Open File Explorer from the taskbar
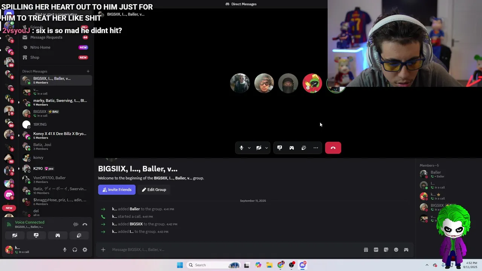 click(x=269, y=265)
